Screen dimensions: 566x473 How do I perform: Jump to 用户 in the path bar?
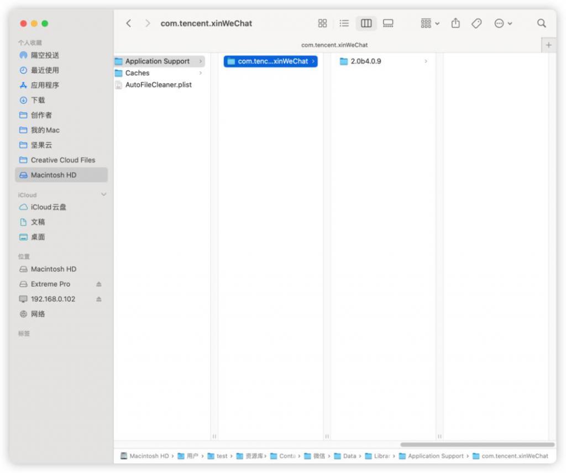click(x=188, y=456)
